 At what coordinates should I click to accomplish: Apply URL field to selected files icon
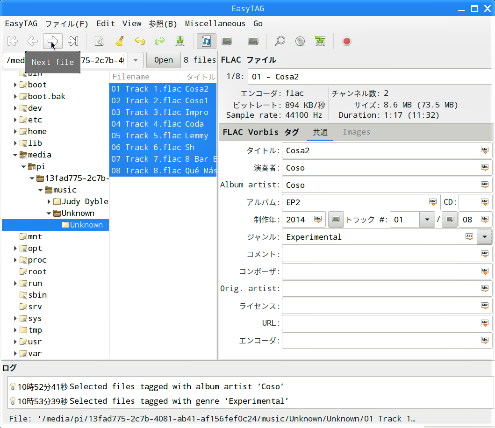485,323
